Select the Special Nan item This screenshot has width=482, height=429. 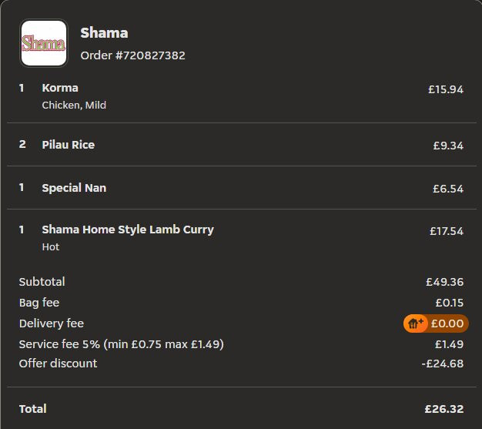click(x=74, y=188)
